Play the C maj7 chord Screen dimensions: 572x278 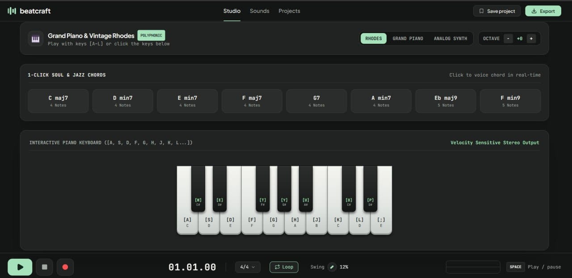(58, 101)
